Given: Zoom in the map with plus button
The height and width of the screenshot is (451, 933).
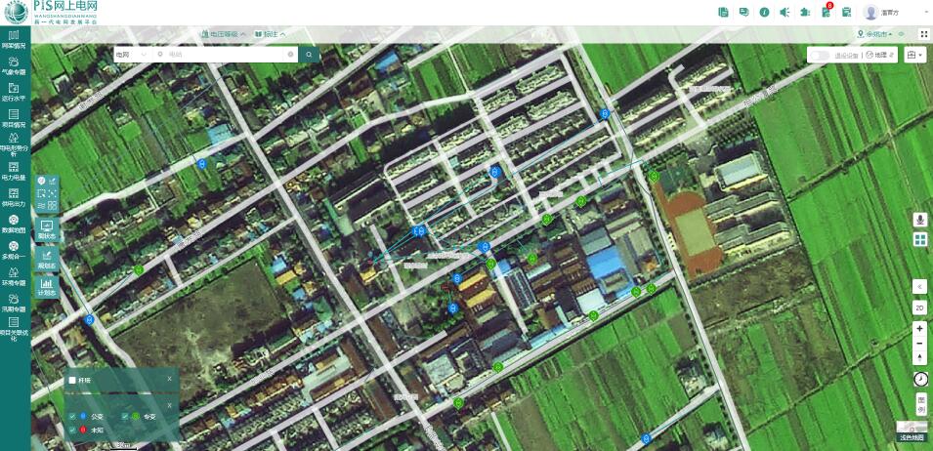Looking at the screenshot, I should [919, 329].
